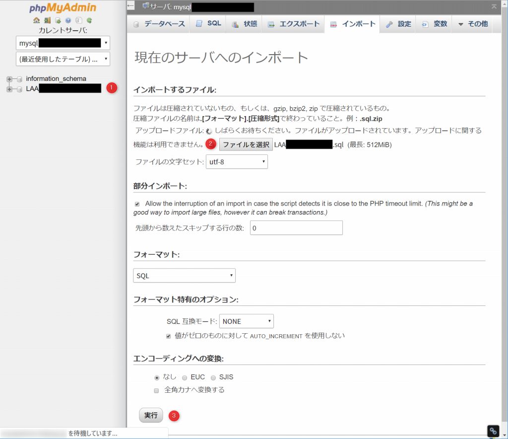Select the SJIS encoding radio button
508x439 pixels.
pos(213,377)
